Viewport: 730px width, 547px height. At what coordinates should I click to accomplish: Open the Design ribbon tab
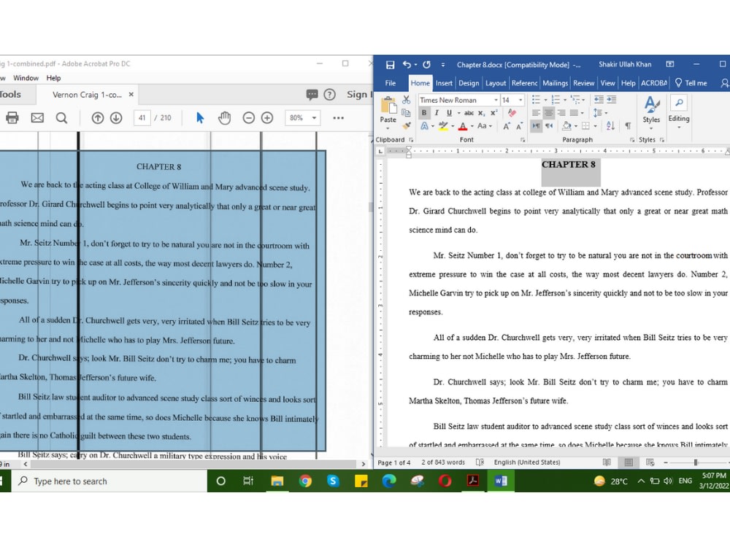tap(469, 83)
